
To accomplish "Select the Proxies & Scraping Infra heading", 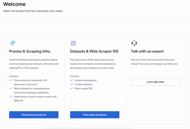I will 30,51.
